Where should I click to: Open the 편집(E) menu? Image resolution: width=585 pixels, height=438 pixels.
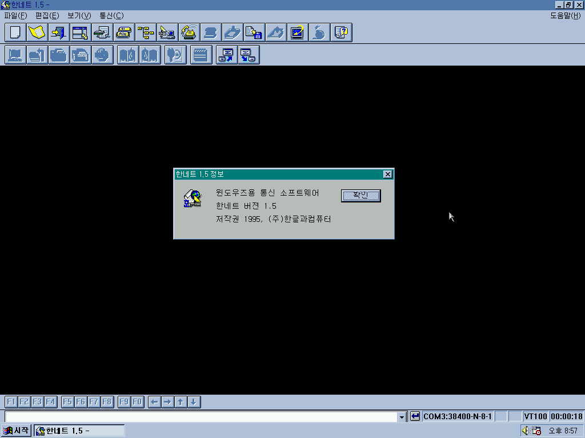pos(47,15)
